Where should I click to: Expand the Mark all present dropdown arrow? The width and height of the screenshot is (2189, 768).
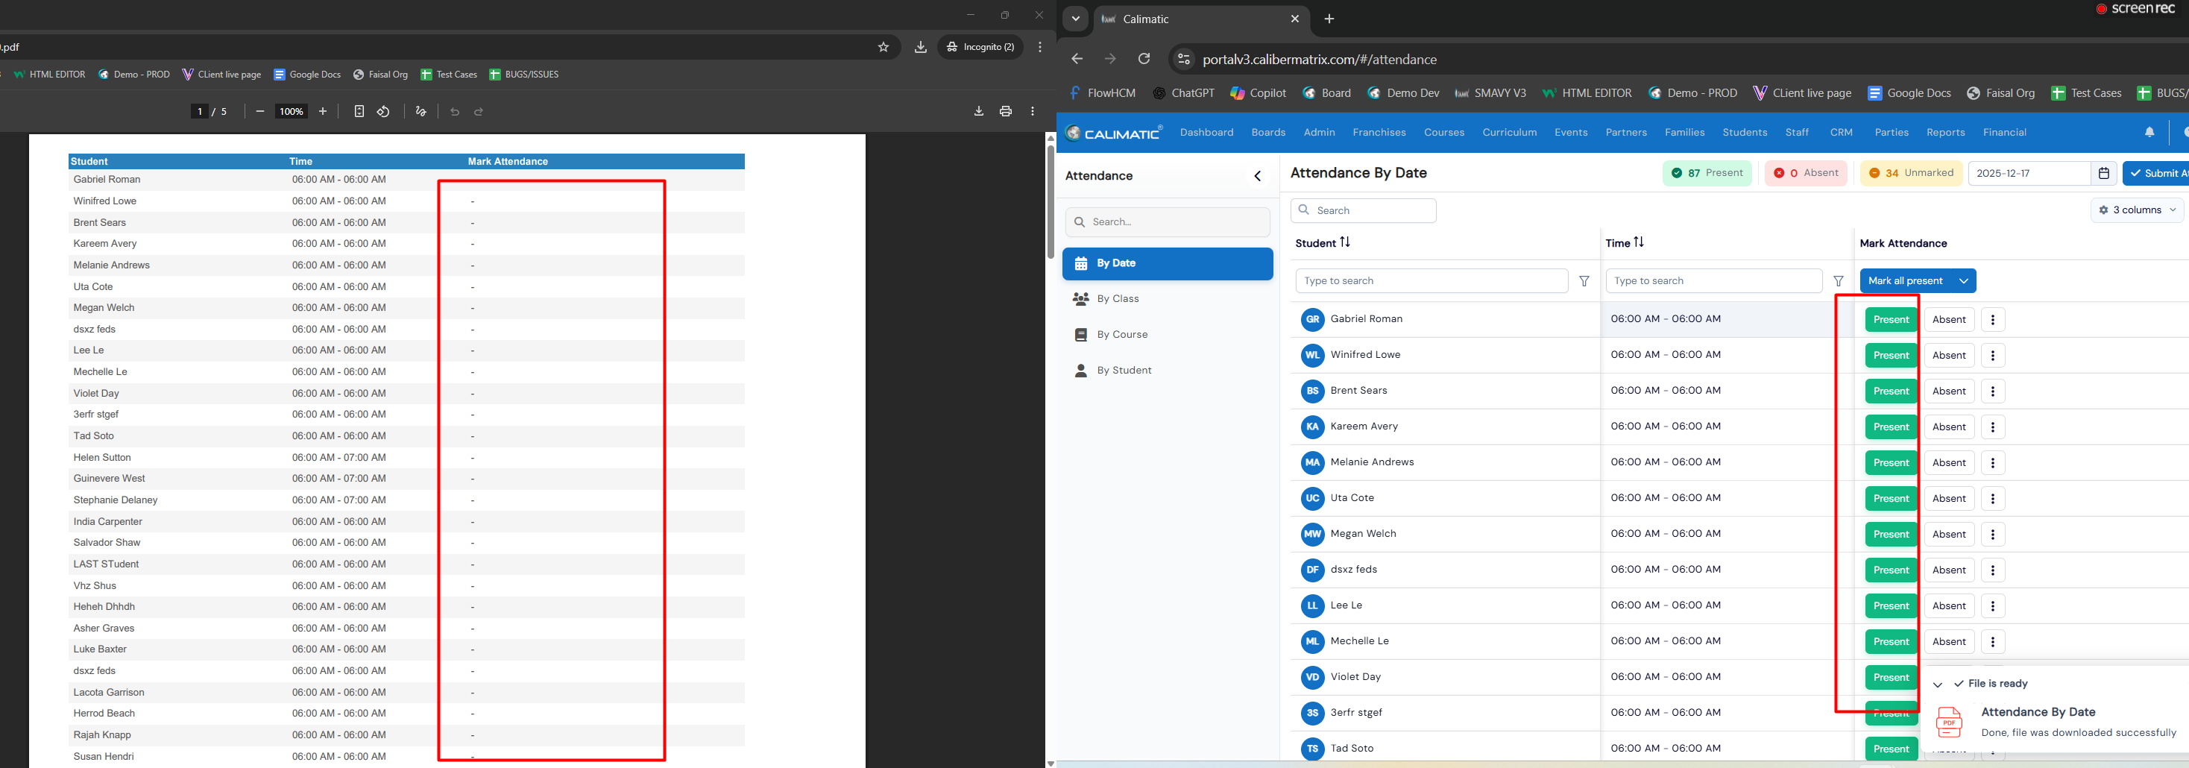pyautogui.click(x=1963, y=281)
